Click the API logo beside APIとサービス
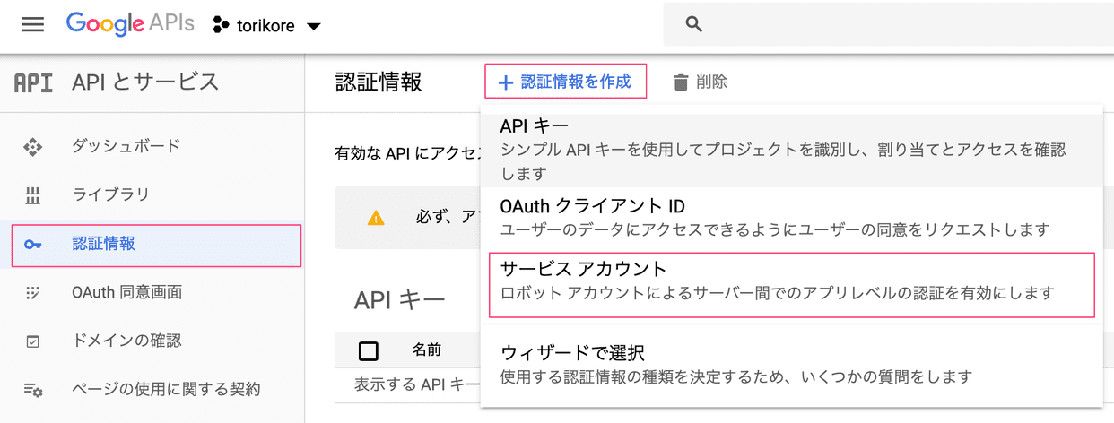The height and width of the screenshot is (423, 1114). click(x=34, y=82)
